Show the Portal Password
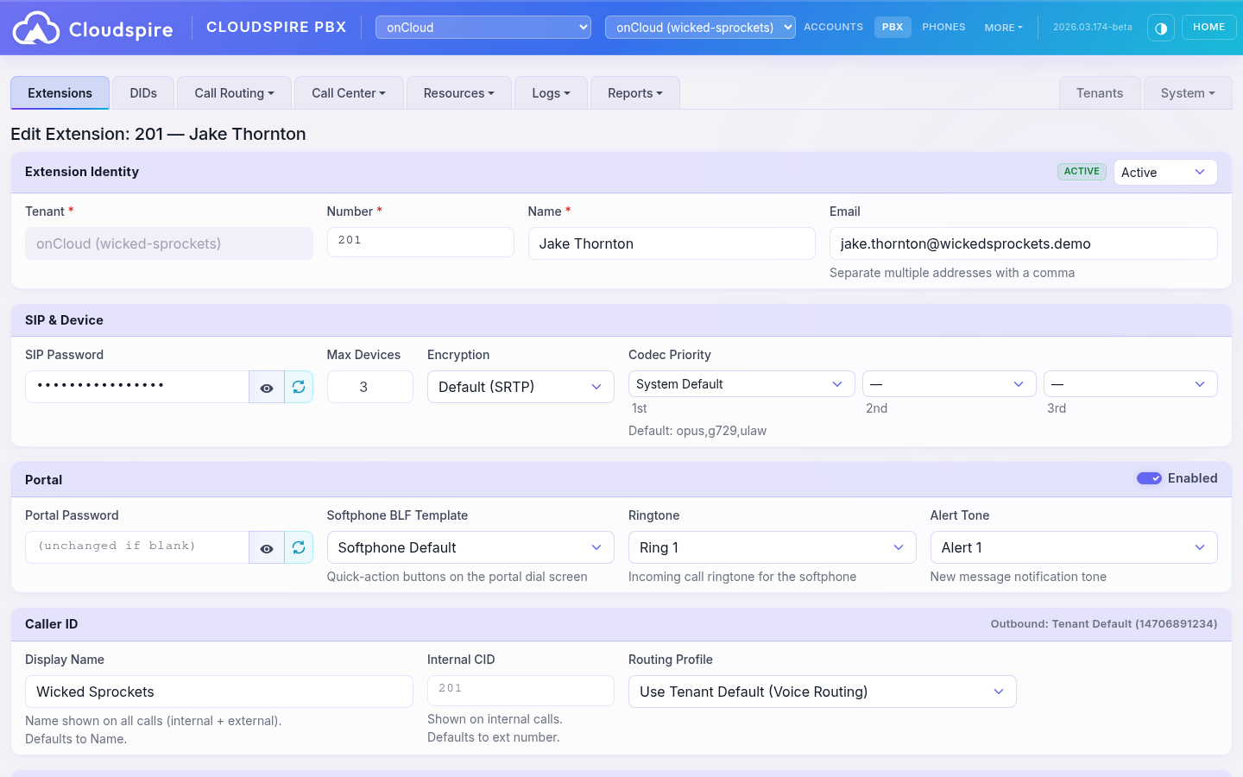1243x777 pixels. pyautogui.click(x=267, y=546)
